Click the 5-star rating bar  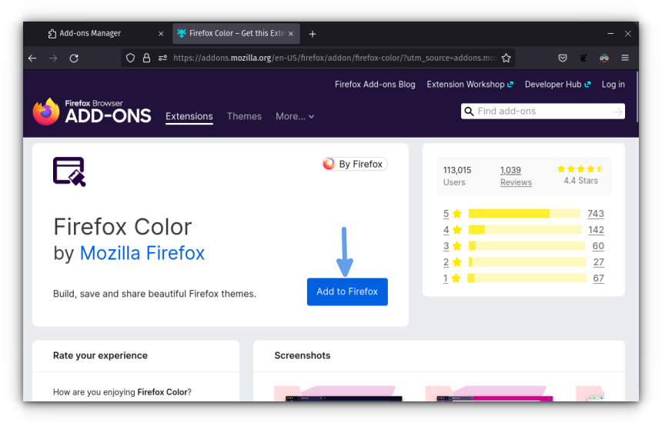(524, 214)
